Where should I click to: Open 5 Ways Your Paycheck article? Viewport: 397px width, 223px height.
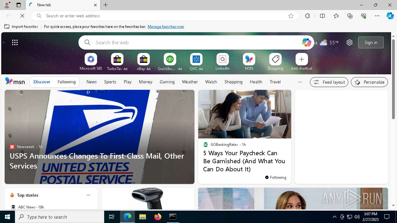244,161
